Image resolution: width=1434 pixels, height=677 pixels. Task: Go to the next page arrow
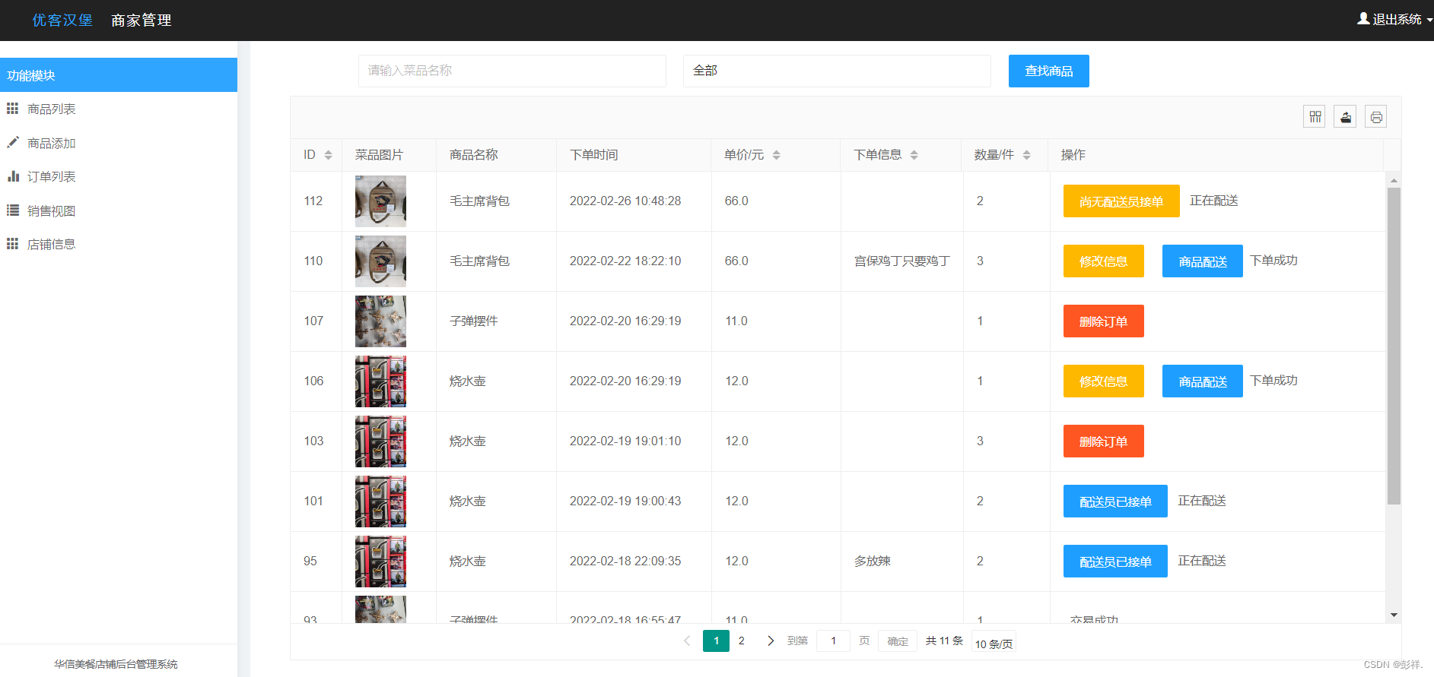coord(771,641)
